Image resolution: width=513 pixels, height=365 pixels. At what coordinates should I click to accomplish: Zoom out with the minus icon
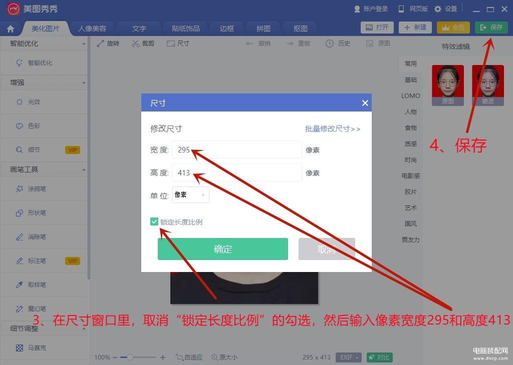click(115, 357)
